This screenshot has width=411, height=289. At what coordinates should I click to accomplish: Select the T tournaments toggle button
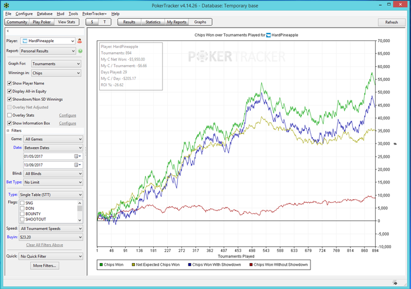(x=105, y=22)
